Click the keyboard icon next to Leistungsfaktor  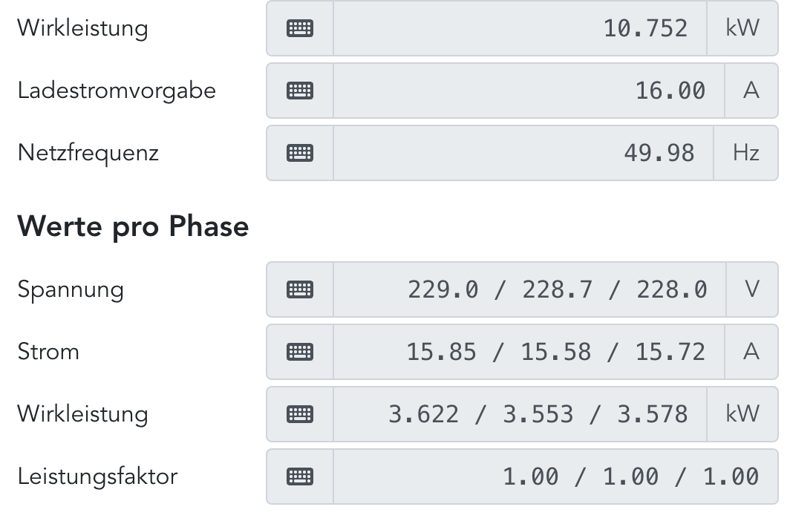300,476
